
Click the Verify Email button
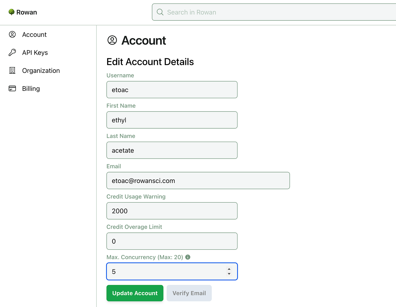tap(189, 293)
